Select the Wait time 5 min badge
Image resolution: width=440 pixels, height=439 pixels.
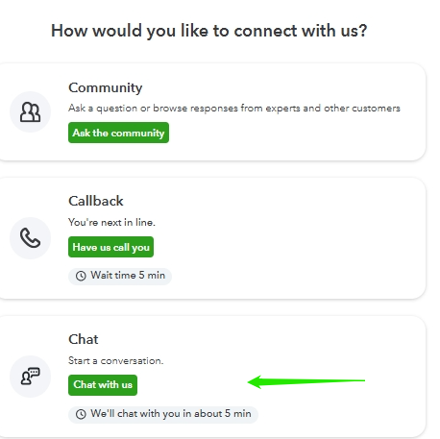pyautogui.click(x=120, y=276)
